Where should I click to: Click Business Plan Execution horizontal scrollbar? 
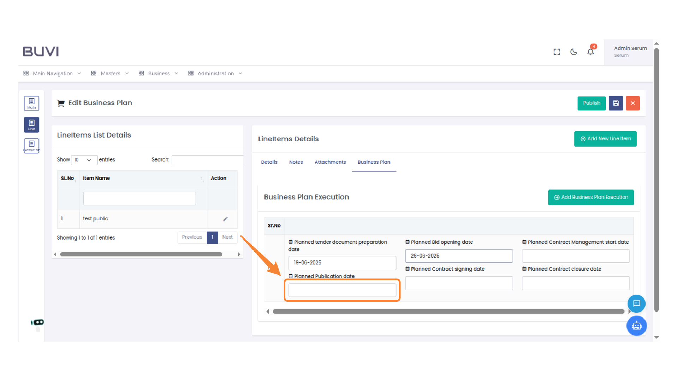(x=448, y=312)
